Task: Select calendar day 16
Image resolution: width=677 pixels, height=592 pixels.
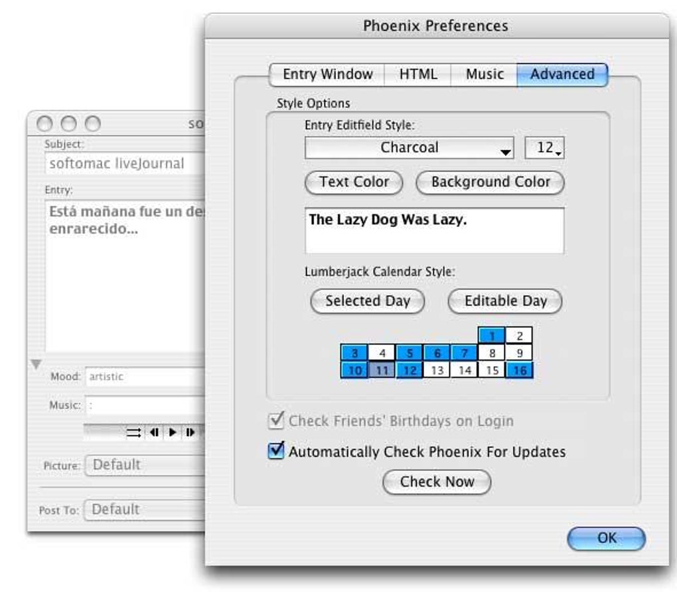Action: pos(519,370)
